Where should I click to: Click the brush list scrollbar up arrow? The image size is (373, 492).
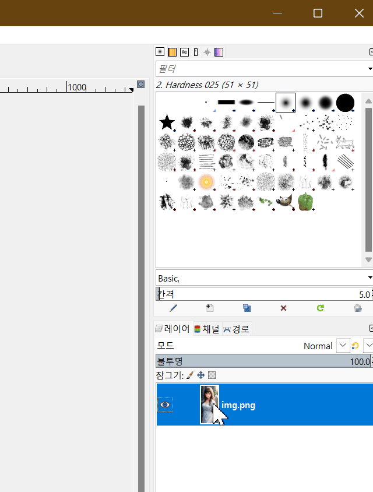368,101
